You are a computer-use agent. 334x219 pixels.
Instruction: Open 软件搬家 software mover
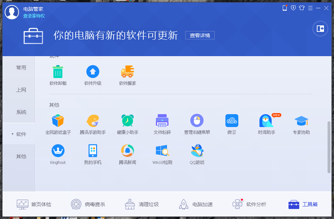point(128,76)
